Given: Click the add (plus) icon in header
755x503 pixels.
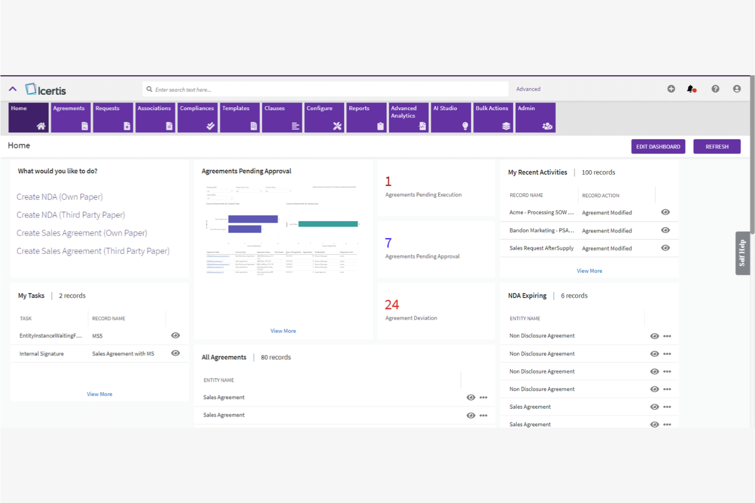Looking at the screenshot, I should [671, 89].
